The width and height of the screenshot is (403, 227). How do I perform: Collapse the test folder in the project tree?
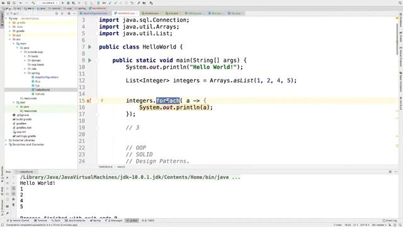(x=14, y=102)
